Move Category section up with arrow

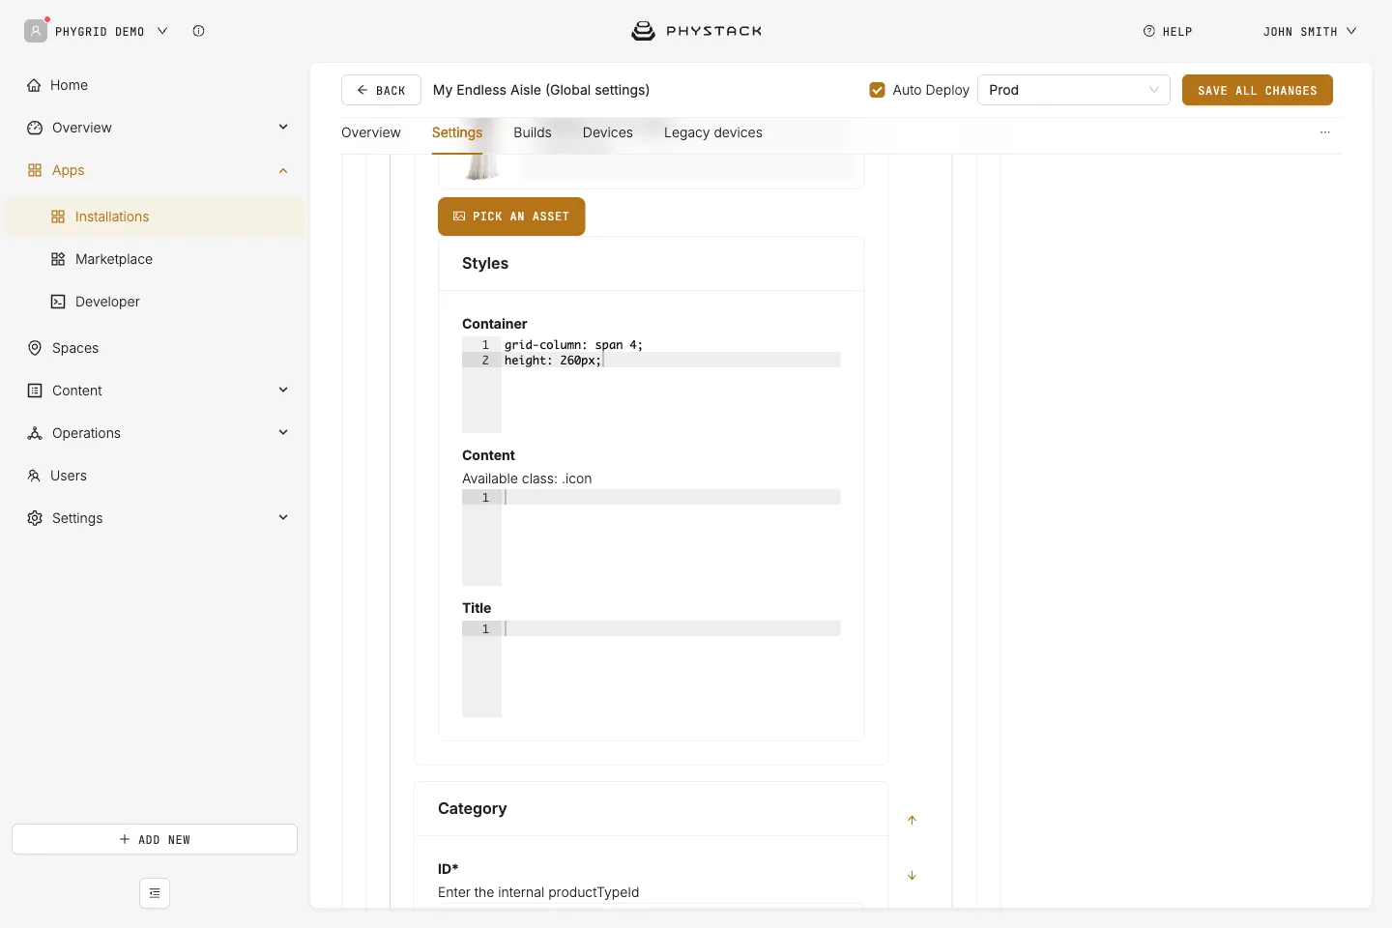pyautogui.click(x=912, y=820)
